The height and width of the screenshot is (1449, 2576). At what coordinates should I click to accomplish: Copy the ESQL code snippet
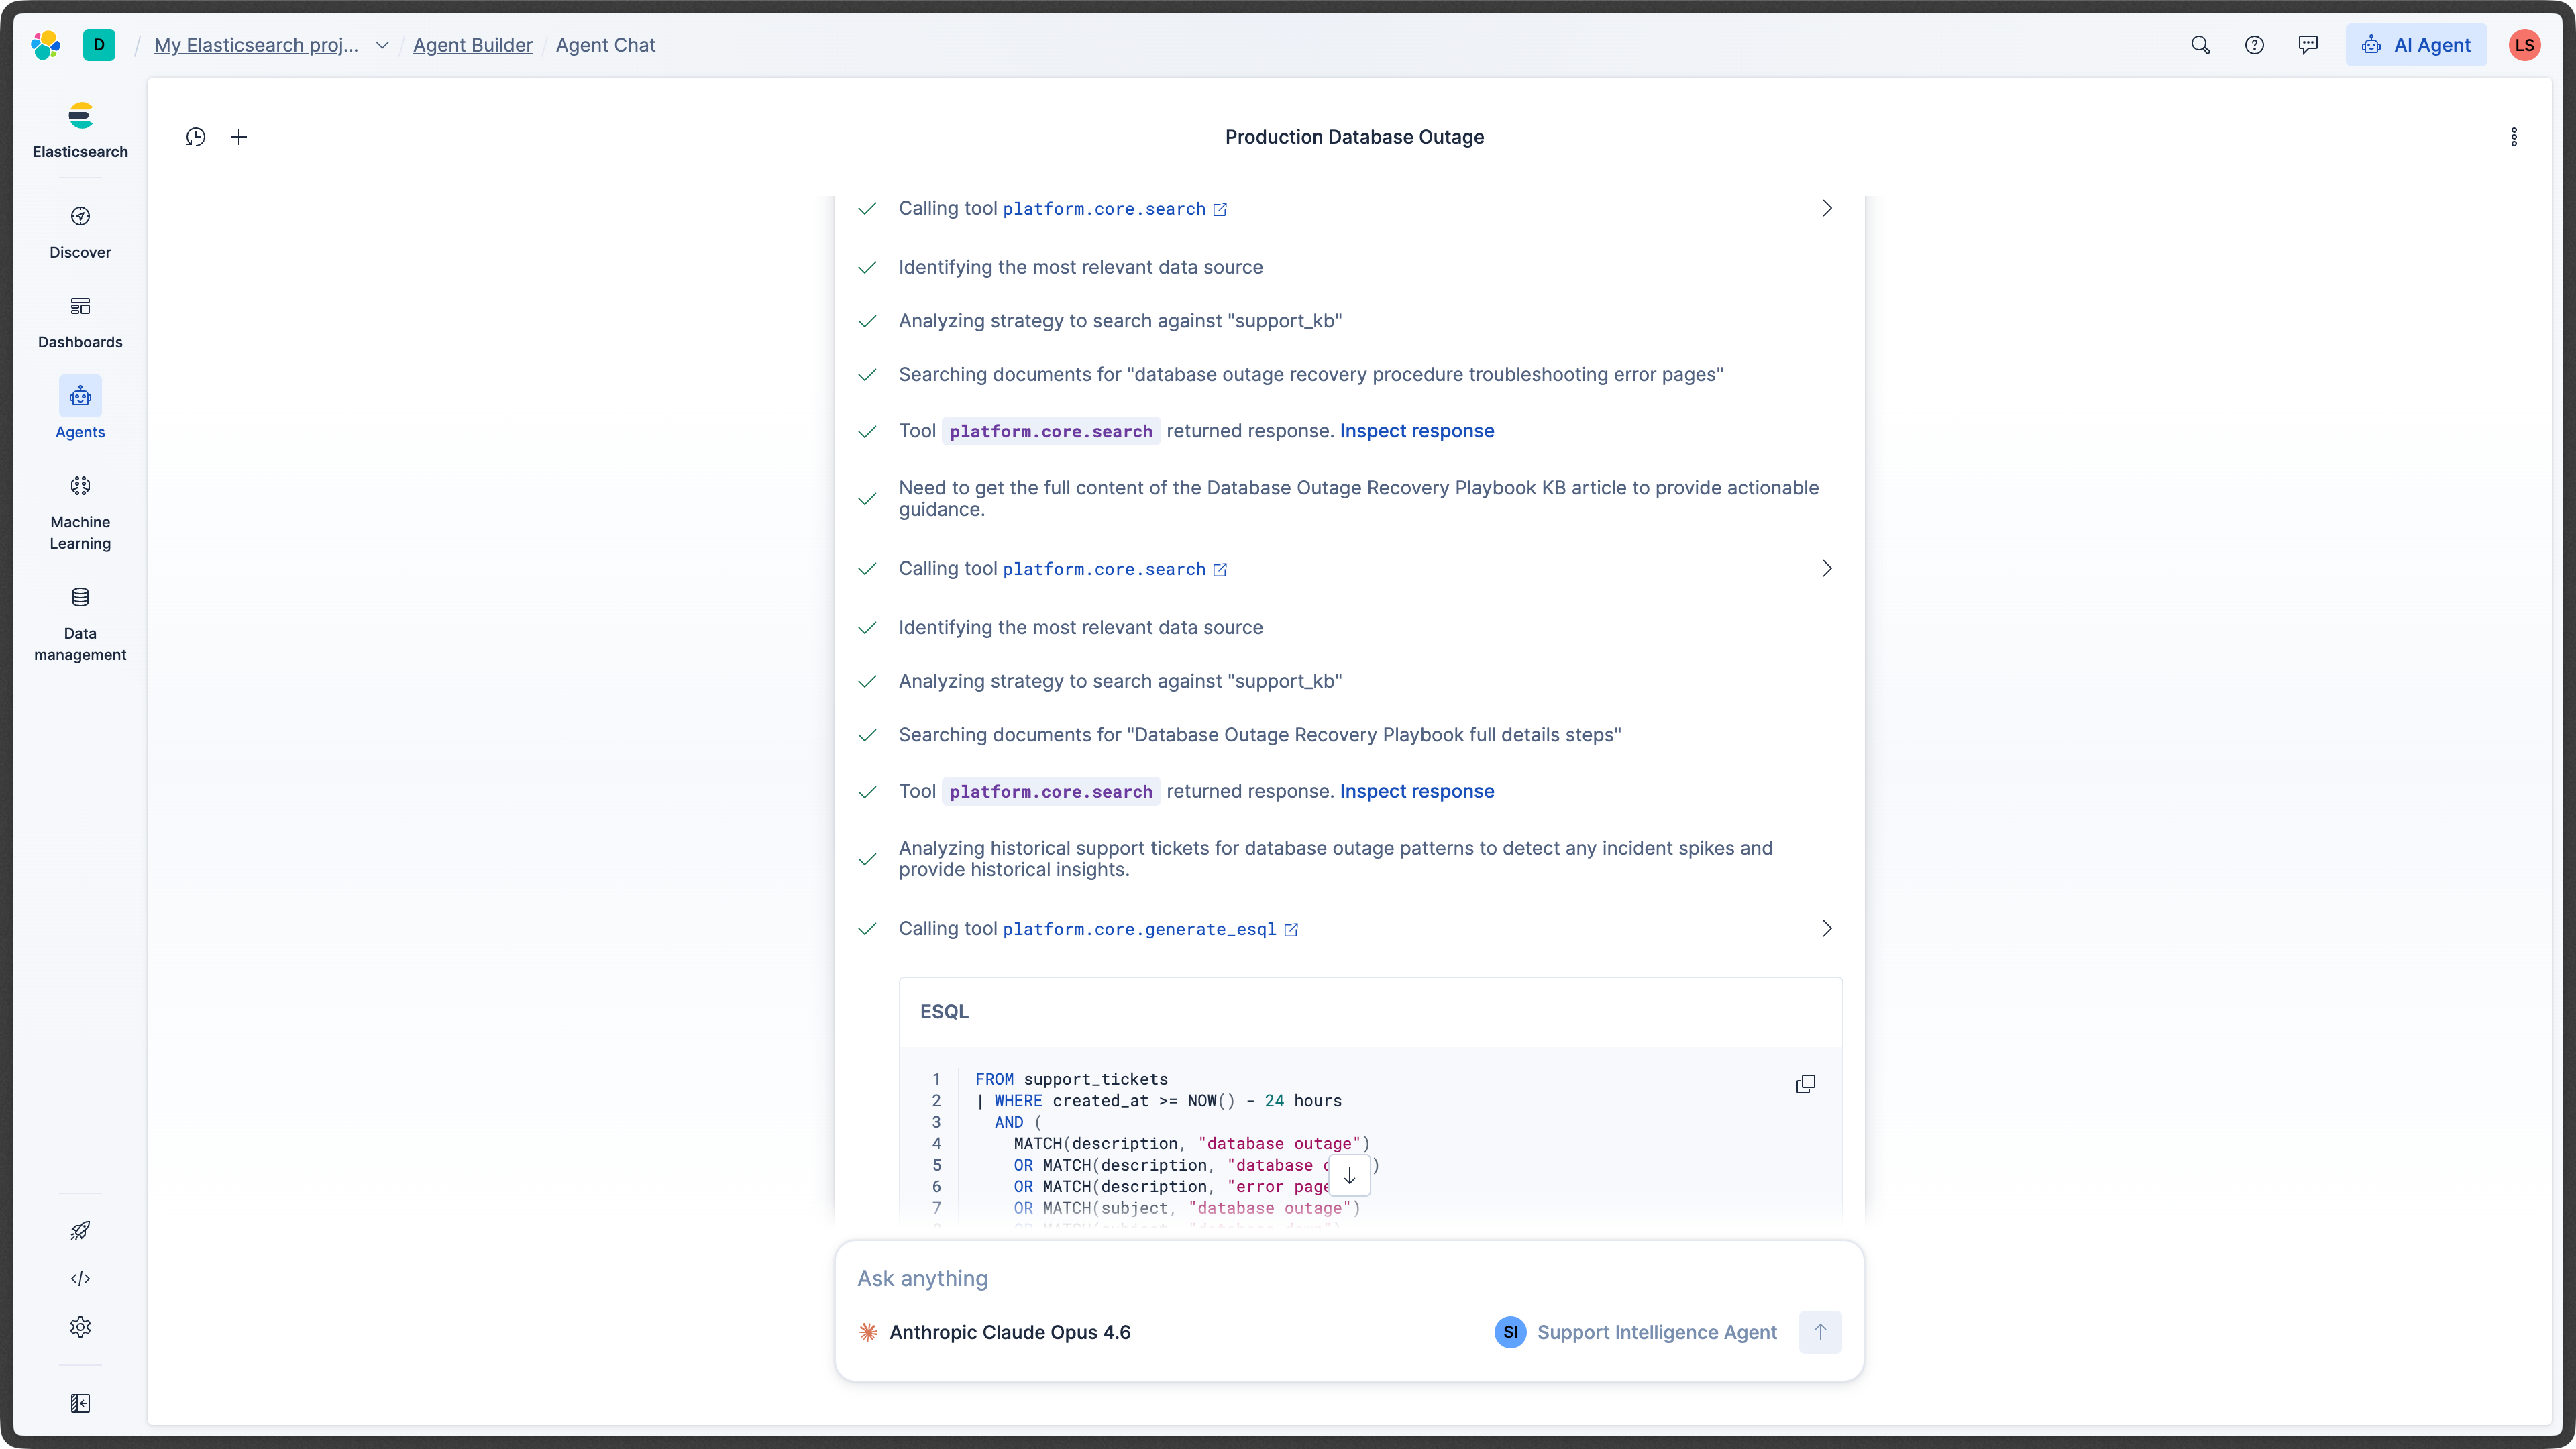click(1805, 1084)
